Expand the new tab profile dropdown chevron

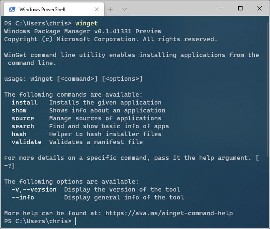click(x=124, y=9)
